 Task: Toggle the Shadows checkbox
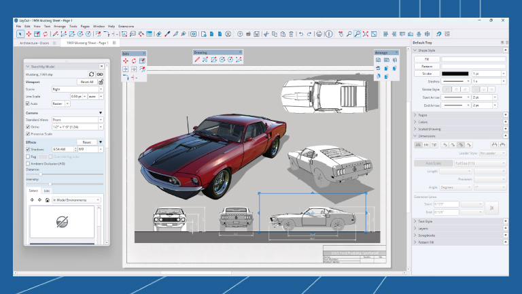(x=28, y=148)
